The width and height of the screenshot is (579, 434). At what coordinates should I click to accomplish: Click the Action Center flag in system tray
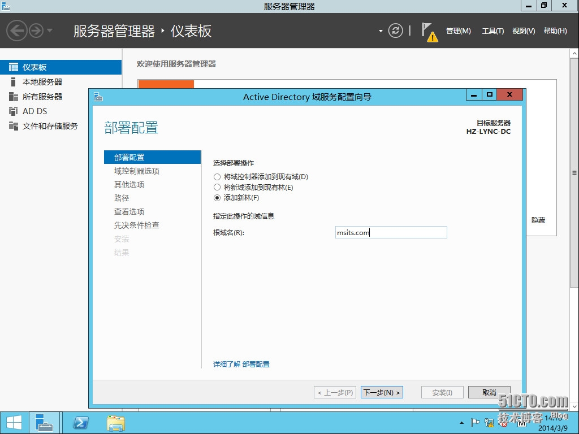(x=475, y=423)
